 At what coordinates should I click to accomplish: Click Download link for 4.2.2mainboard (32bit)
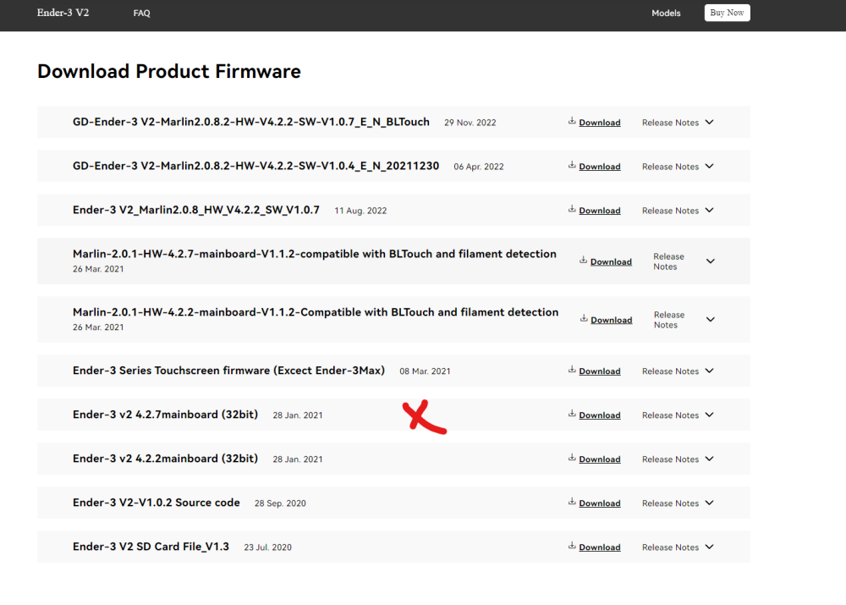(x=600, y=459)
